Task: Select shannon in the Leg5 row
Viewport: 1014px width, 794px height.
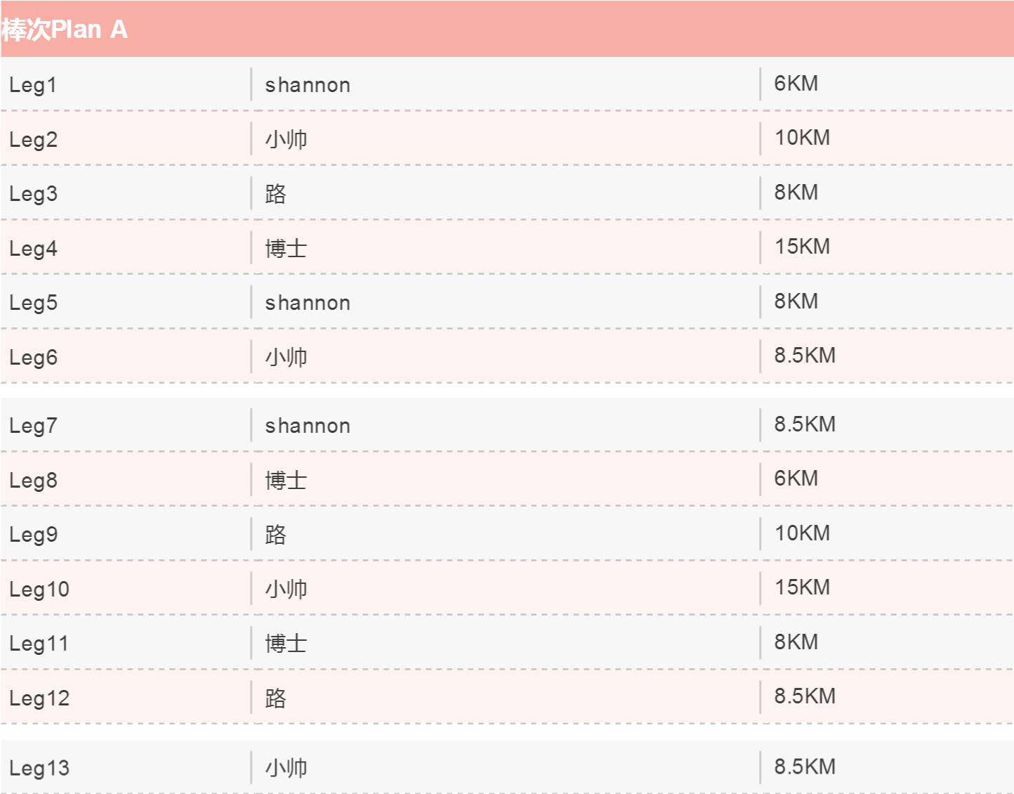Action: 308,303
